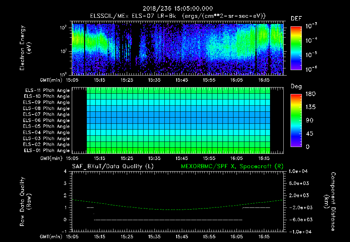Select the ELSSCIL/MEx ELS-07 LR-Bk plot title
This screenshot has width=350, height=242.
(x=178, y=16)
